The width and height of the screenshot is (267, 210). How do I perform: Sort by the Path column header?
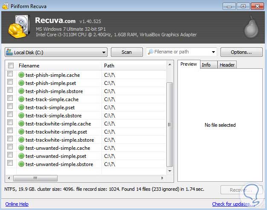[x=133, y=66]
